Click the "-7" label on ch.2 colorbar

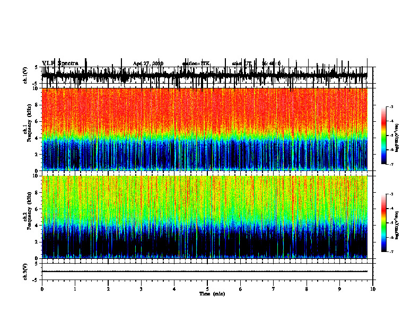(391, 252)
